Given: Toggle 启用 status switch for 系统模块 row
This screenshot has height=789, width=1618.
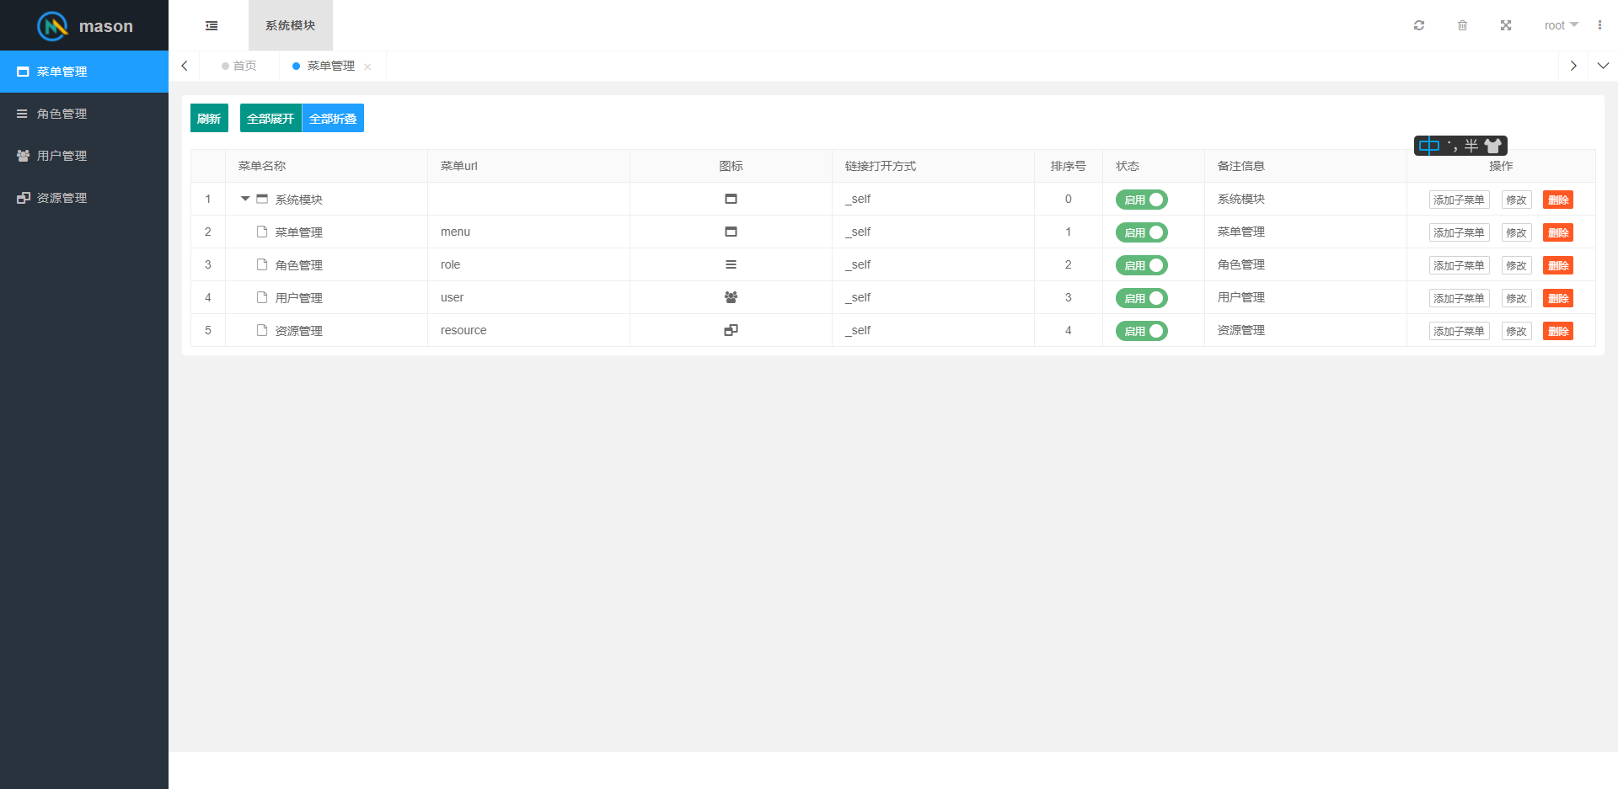Looking at the screenshot, I should 1141,200.
